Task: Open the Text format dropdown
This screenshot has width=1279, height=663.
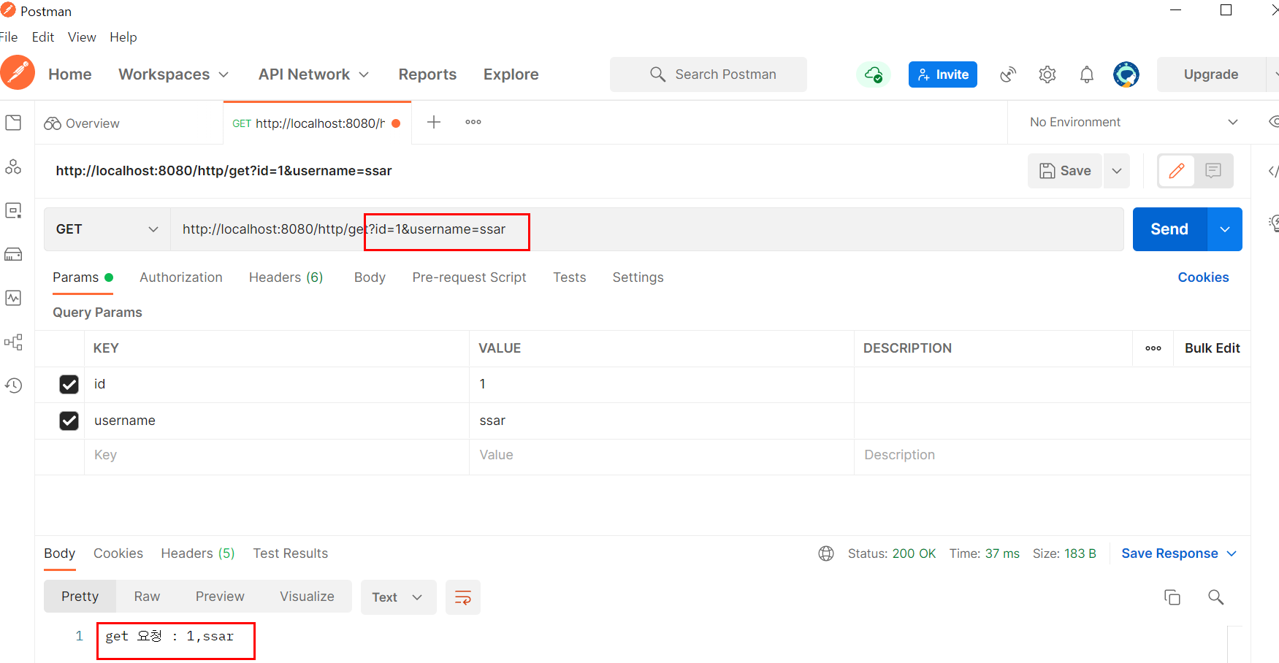Action: click(x=398, y=597)
